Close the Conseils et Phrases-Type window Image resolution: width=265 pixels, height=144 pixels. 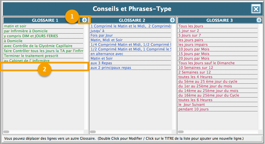tap(256, 9)
